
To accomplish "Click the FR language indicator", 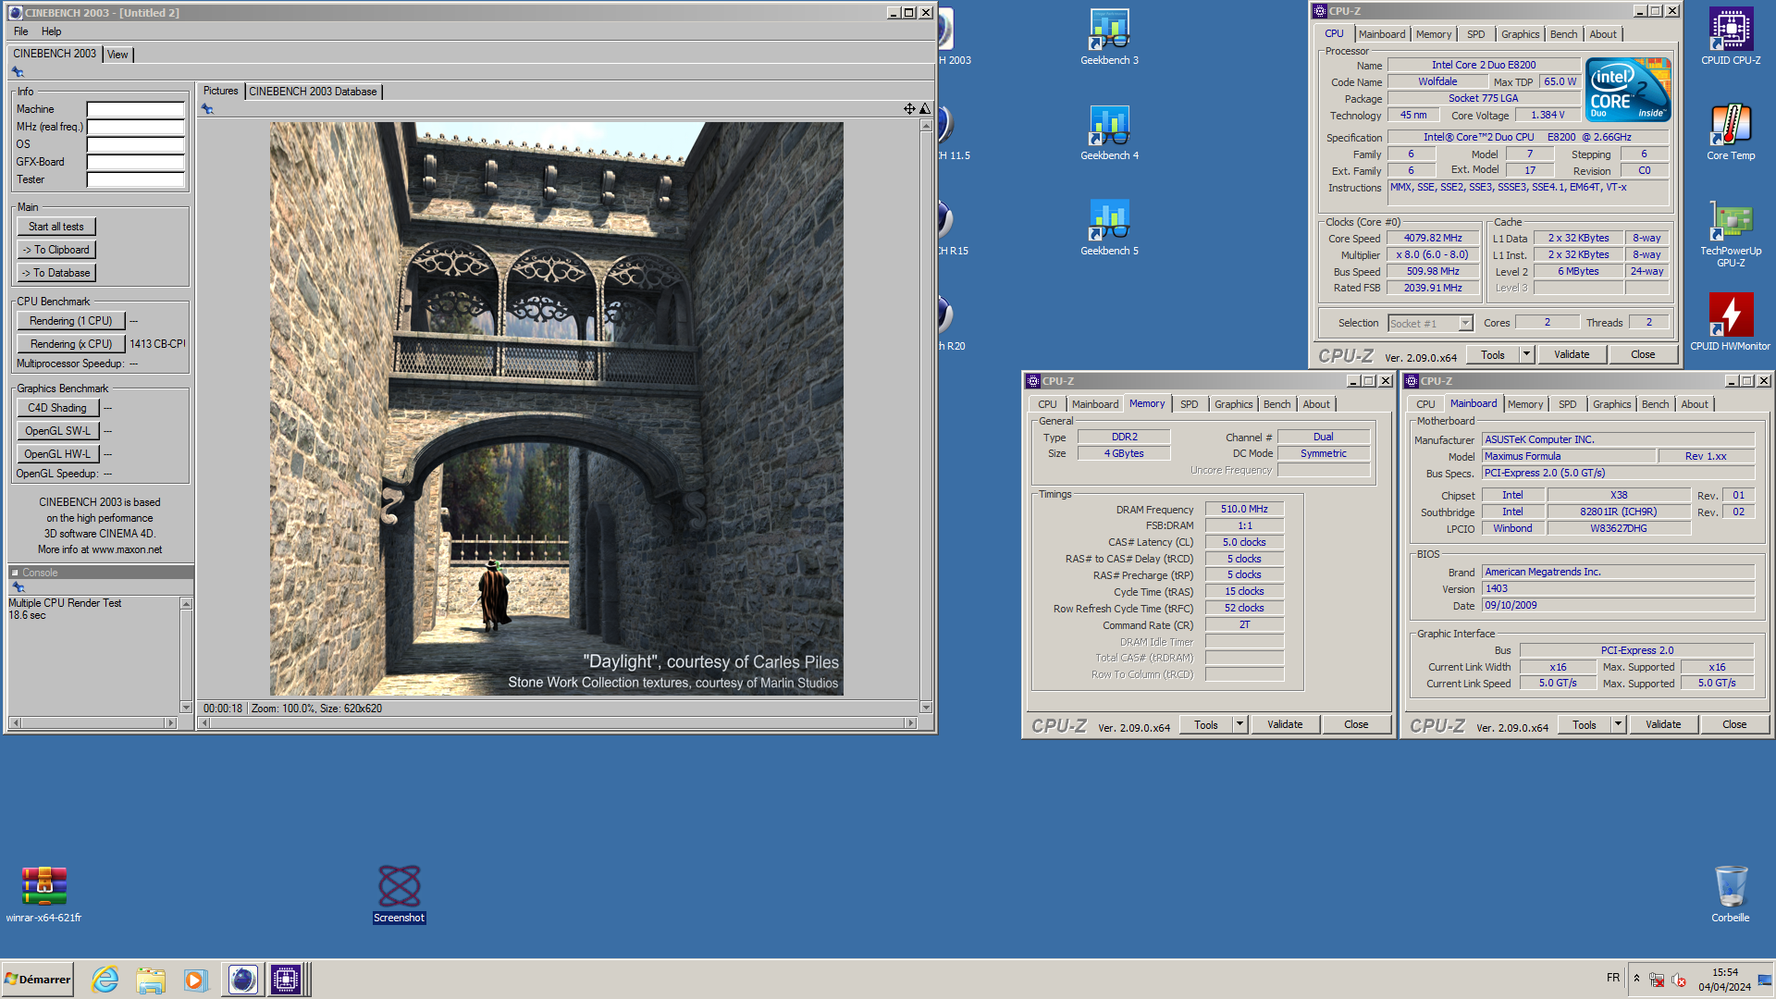I will tap(1613, 978).
